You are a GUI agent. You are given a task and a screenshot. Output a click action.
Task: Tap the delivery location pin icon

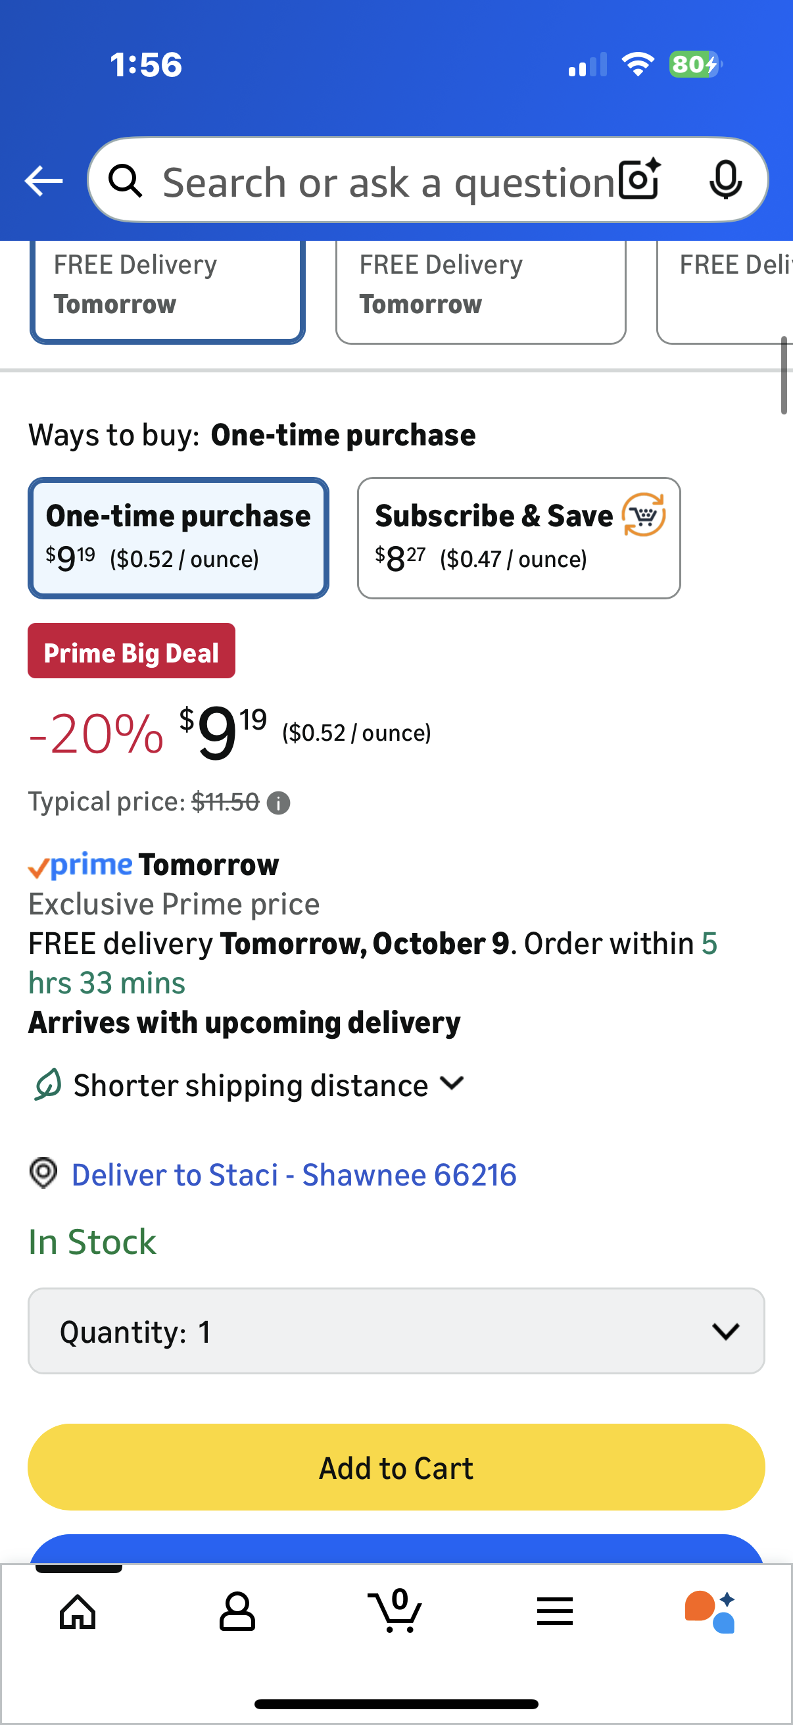43,1173
